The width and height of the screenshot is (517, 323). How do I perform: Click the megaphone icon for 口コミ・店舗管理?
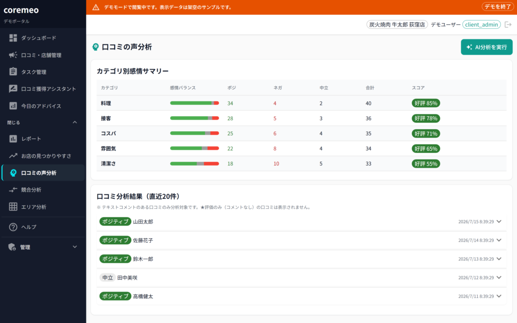coord(13,55)
